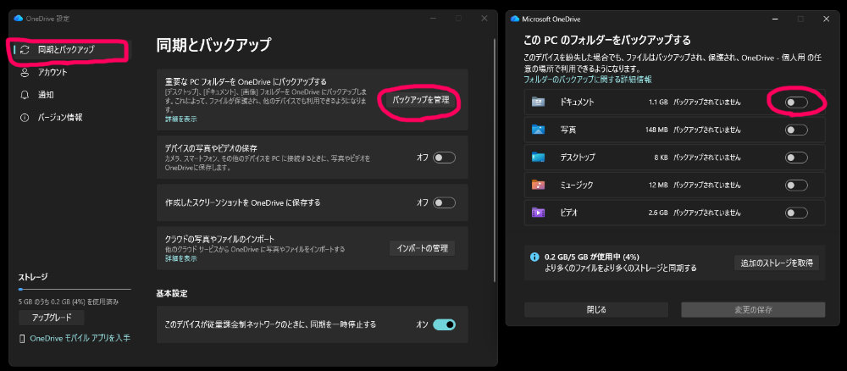
Task: Click the 基本設定 section heading
Action: click(172, 294)
